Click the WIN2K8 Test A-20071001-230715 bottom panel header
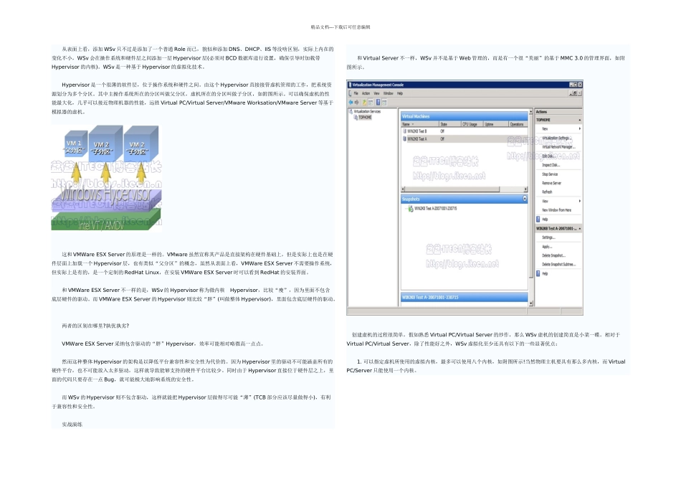Image resolution: width=681 pixels, height=482 pixels. click(x=465, y=297)
